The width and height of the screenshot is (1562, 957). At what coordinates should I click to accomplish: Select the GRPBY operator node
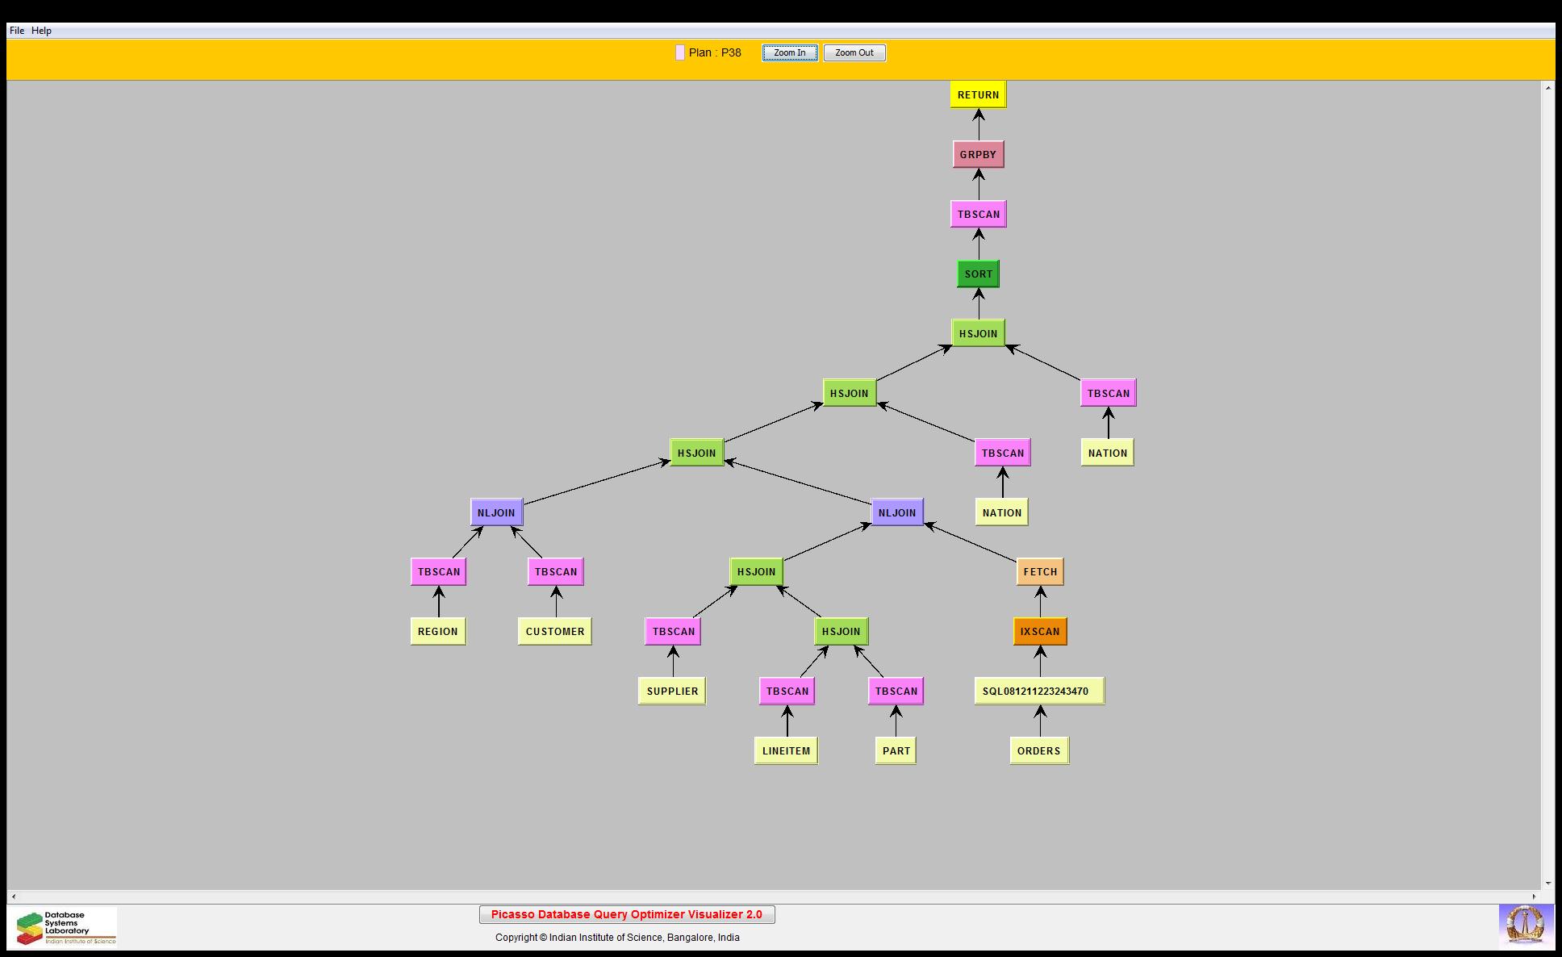click(978, 154)
